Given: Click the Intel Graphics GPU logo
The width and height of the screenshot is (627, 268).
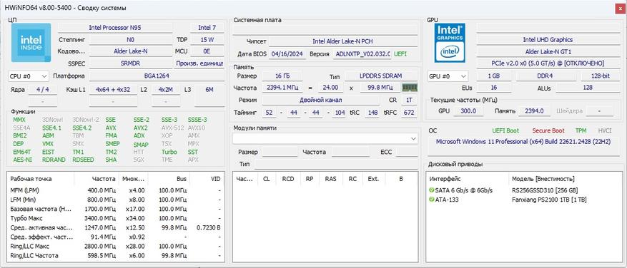Looking at the screenshot, I should point(450,43).
